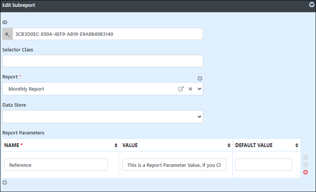Screen dimensions: 316x192
Task: Collapse the Edit Subreport panel chevron
Action: point(311,5)
